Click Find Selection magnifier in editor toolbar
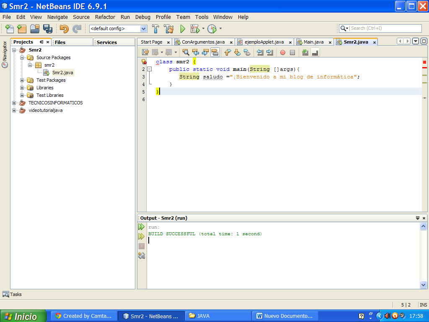The image size is (429, 322). (x=186, y=52)
